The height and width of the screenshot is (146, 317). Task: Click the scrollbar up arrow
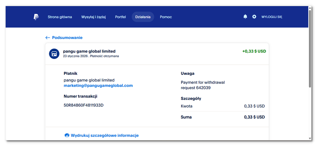310,8
